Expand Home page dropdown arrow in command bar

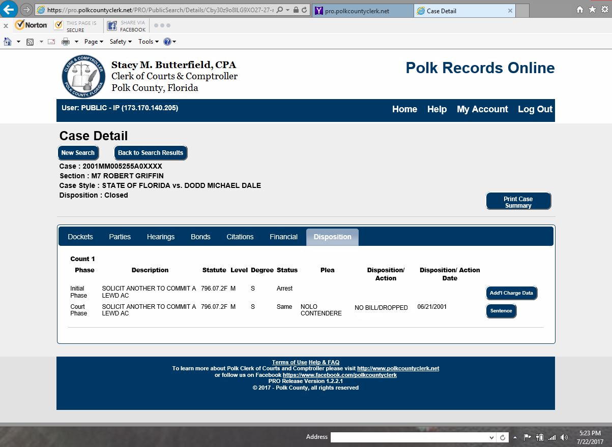click(19, 42)
